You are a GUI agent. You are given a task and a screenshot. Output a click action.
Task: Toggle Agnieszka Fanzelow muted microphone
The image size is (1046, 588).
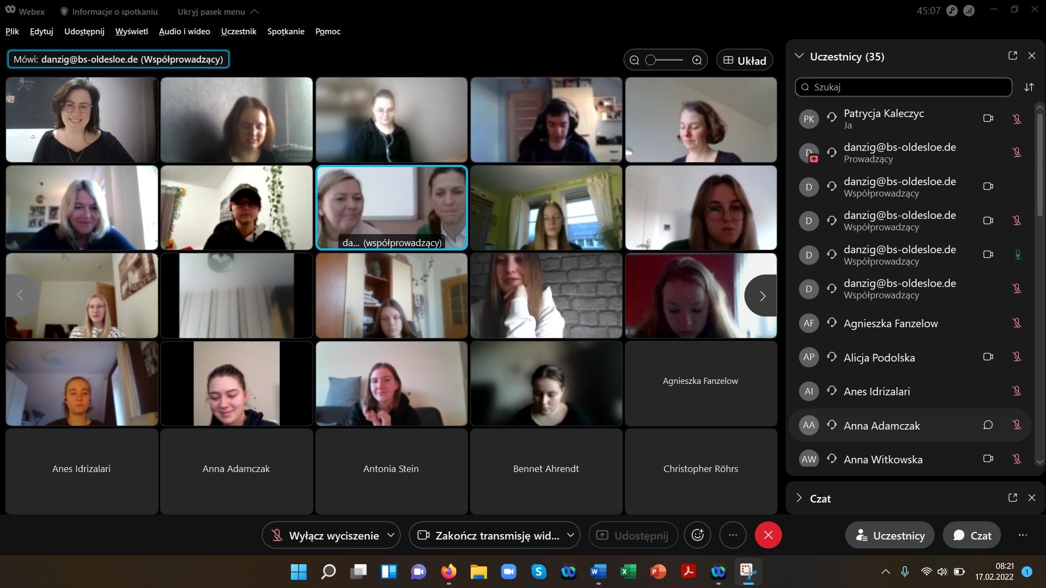pyautogui.click(x=1017, y=323)
